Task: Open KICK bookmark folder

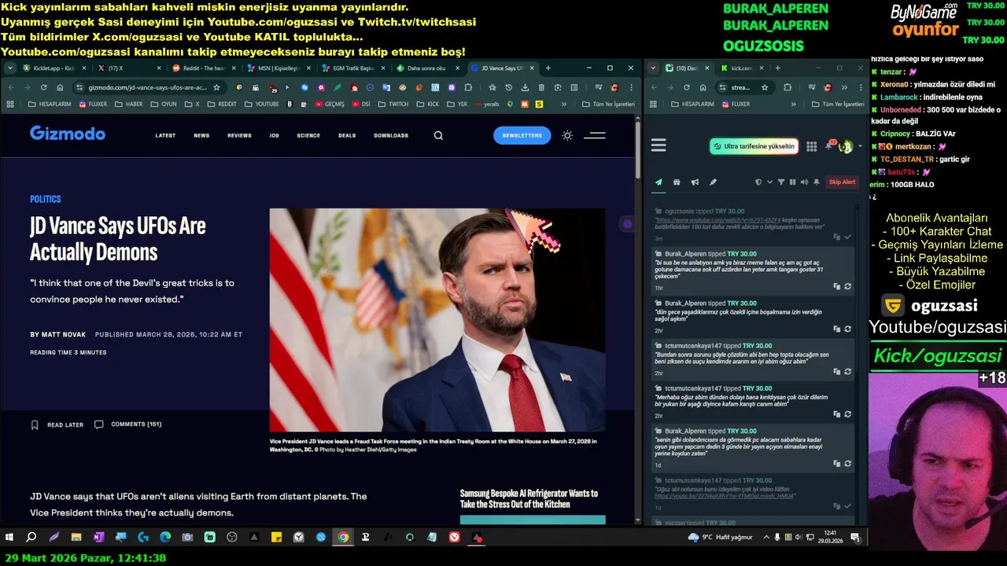Action: [428, 104]
